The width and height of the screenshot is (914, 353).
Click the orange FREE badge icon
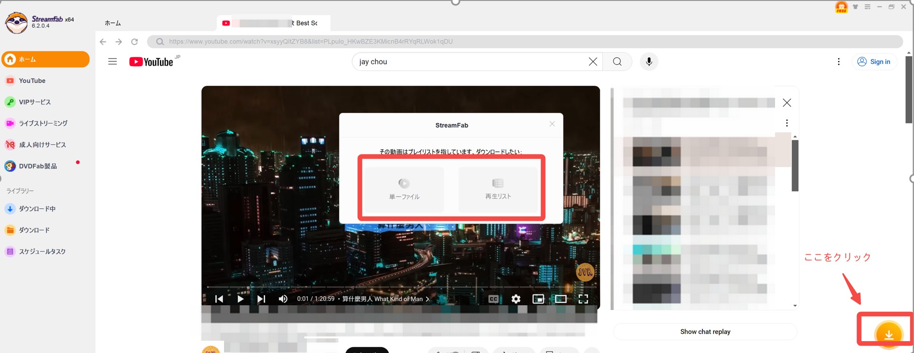842,7
